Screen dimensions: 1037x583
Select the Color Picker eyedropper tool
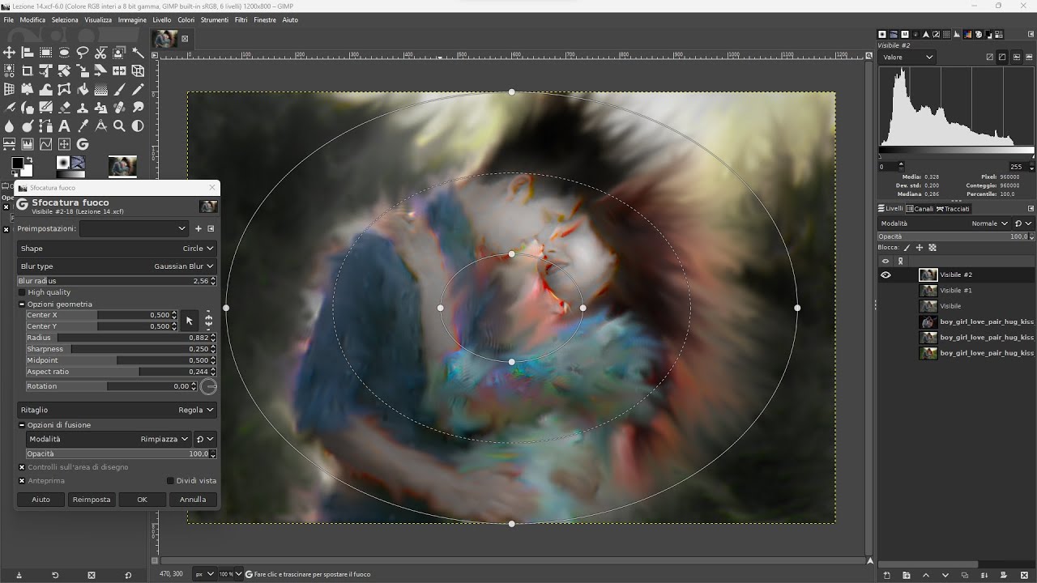[83, 126]
